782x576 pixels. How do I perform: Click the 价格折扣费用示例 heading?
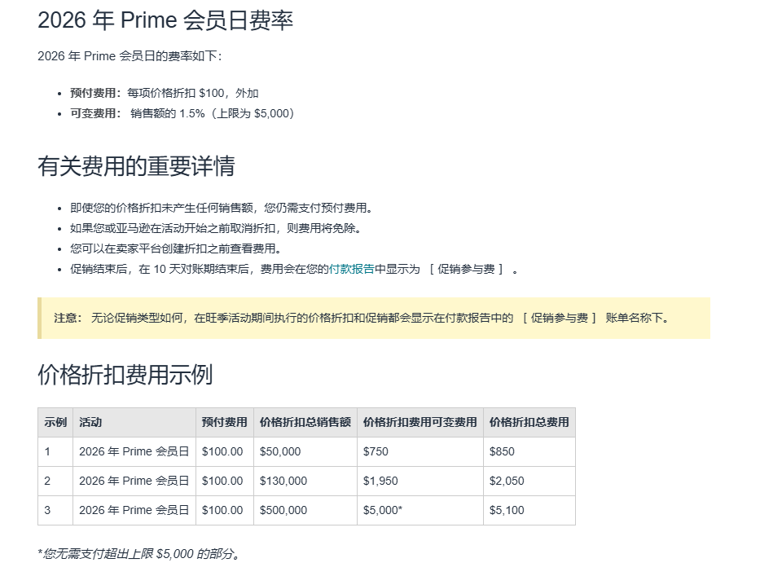coord(125,375)
